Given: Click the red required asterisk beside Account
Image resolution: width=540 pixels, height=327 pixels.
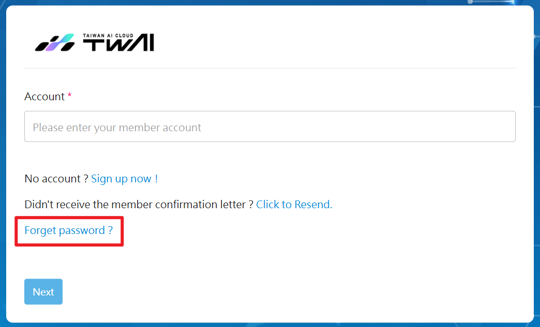Looking at the screenshot, I should point(70,97).
